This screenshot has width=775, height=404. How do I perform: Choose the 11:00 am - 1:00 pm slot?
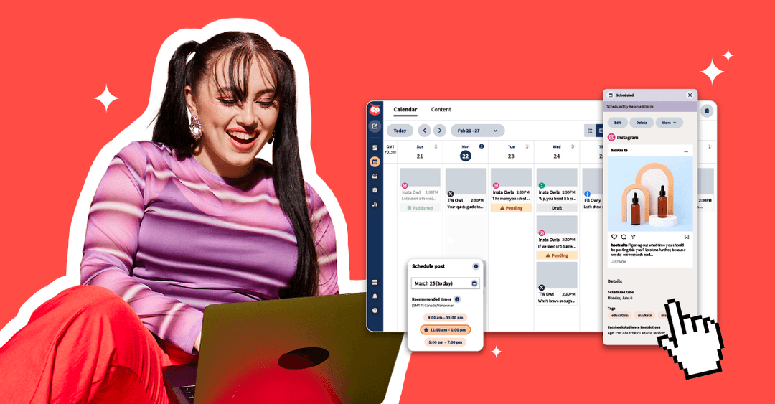[x=445, y=330]
